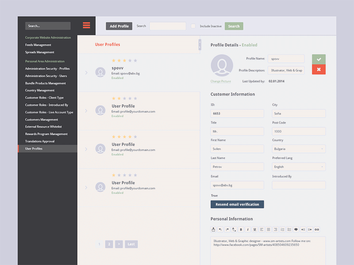
Task: Create a bulleted list in the editor
Action: tap(290, 229)
